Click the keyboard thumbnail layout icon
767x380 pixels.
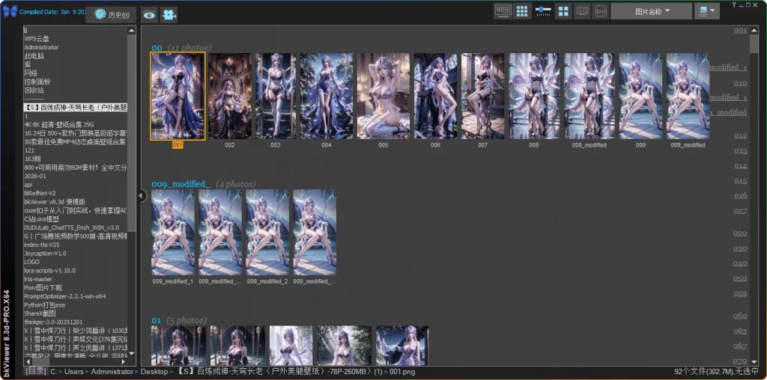tap(503, 11)
